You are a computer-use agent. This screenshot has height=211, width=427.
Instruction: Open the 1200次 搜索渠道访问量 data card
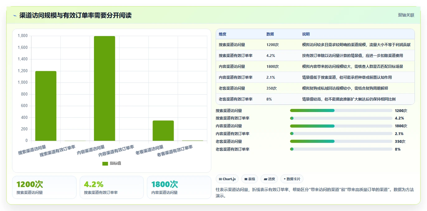[x=44, y=187]
